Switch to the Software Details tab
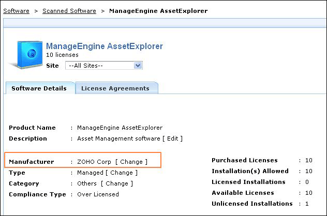Image resolution: width=327 pixels, height=216 pixels. (39, 88)
